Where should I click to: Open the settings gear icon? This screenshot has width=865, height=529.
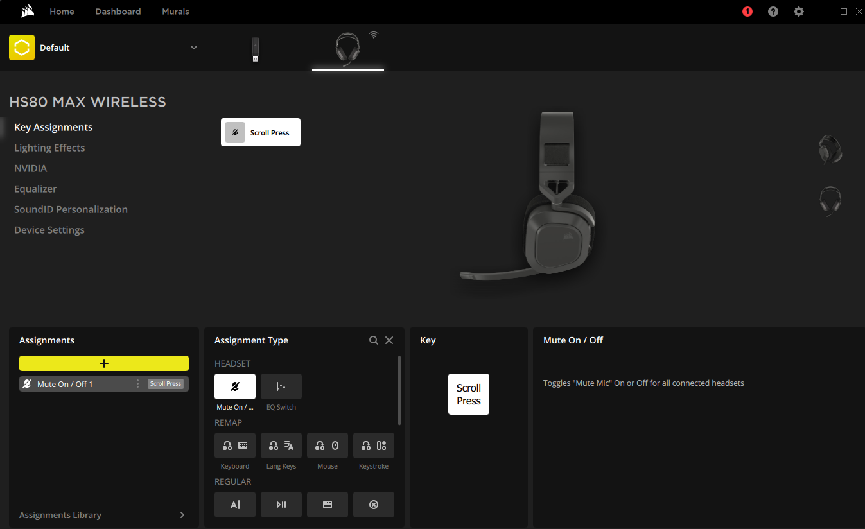tap(799, 12)
